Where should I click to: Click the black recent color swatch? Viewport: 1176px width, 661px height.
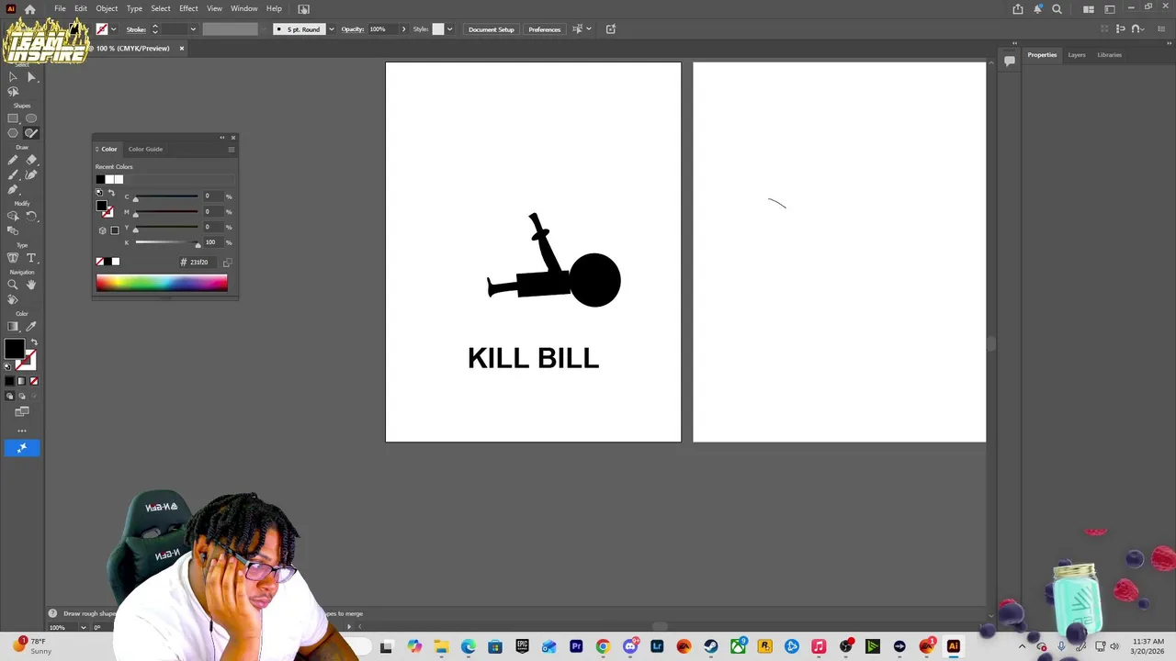coord(100,179)
